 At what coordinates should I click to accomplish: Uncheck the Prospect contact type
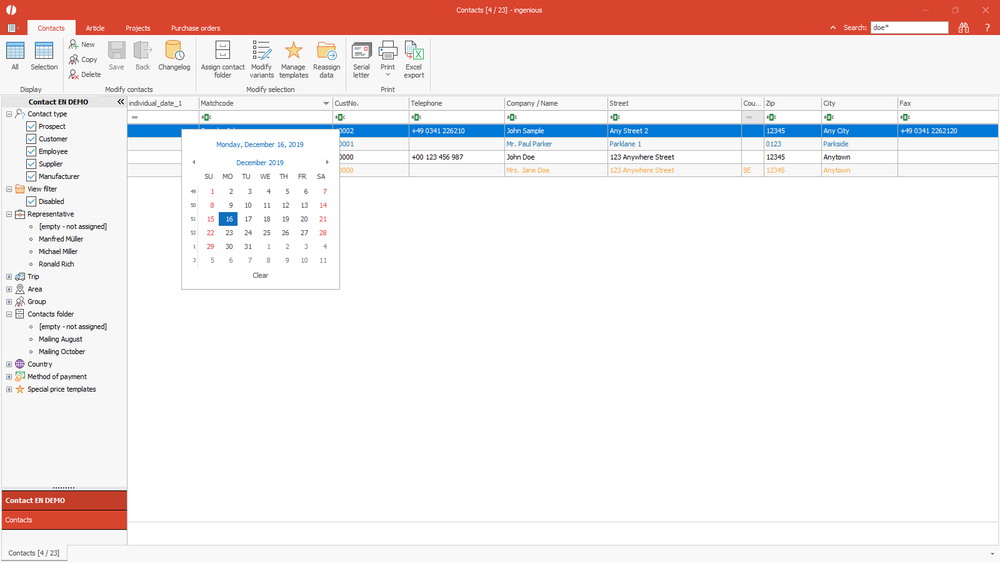pos(31,126)
